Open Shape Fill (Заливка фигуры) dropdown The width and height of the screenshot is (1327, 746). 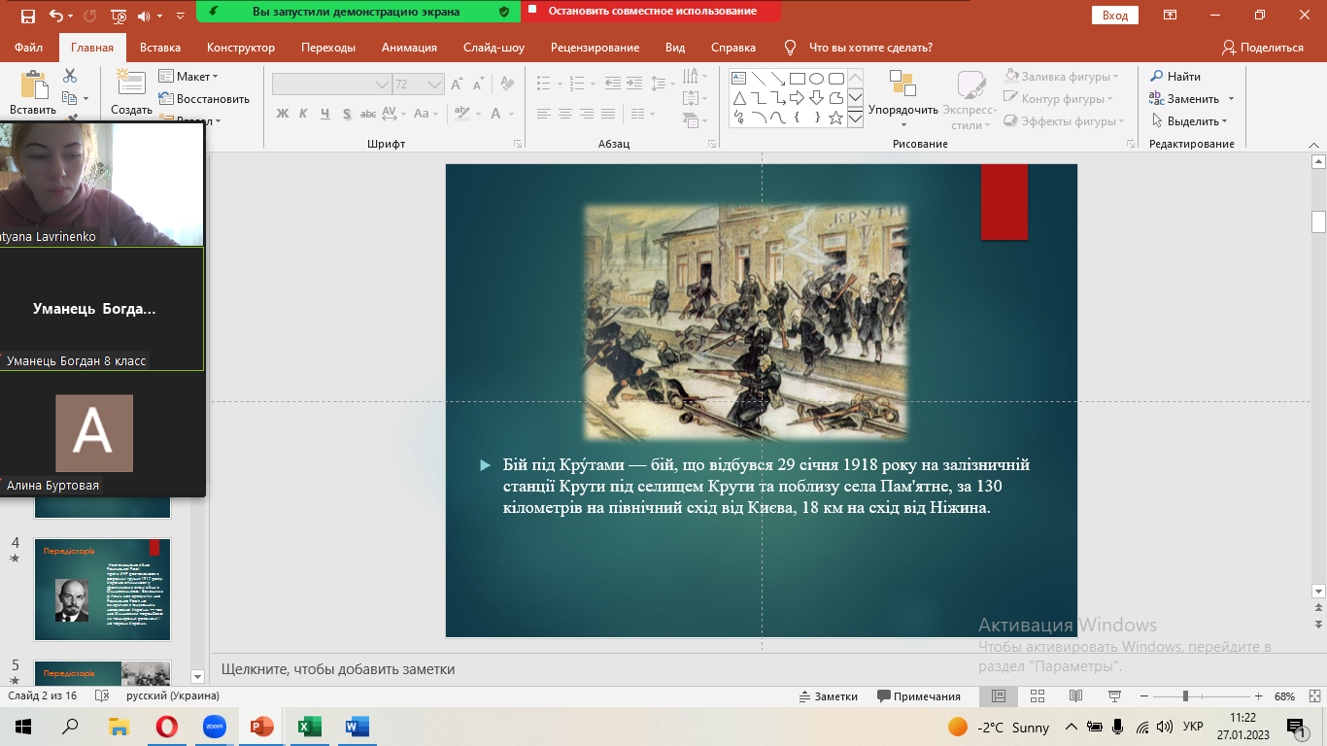[x=1060, y=76]
